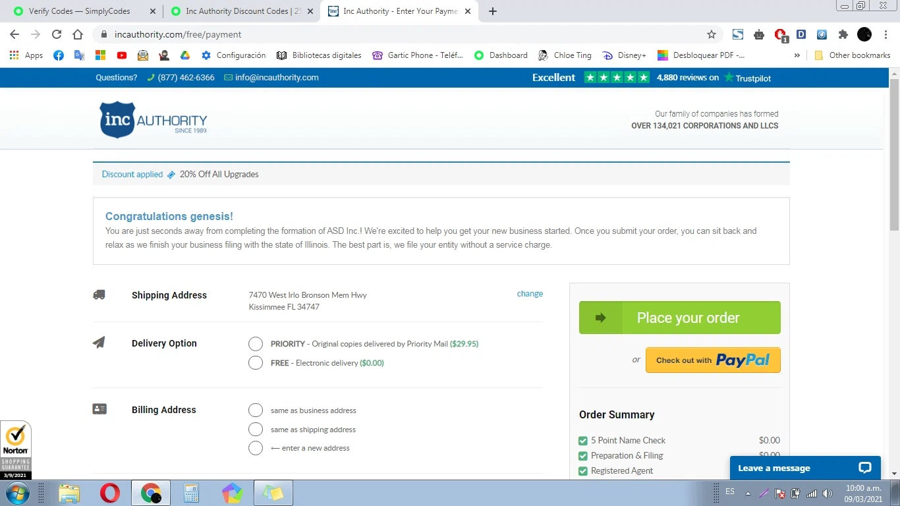Open the Facebook bookmark icon
The height and width of the screenshot is (506, 900).
[x=59, y=55]
